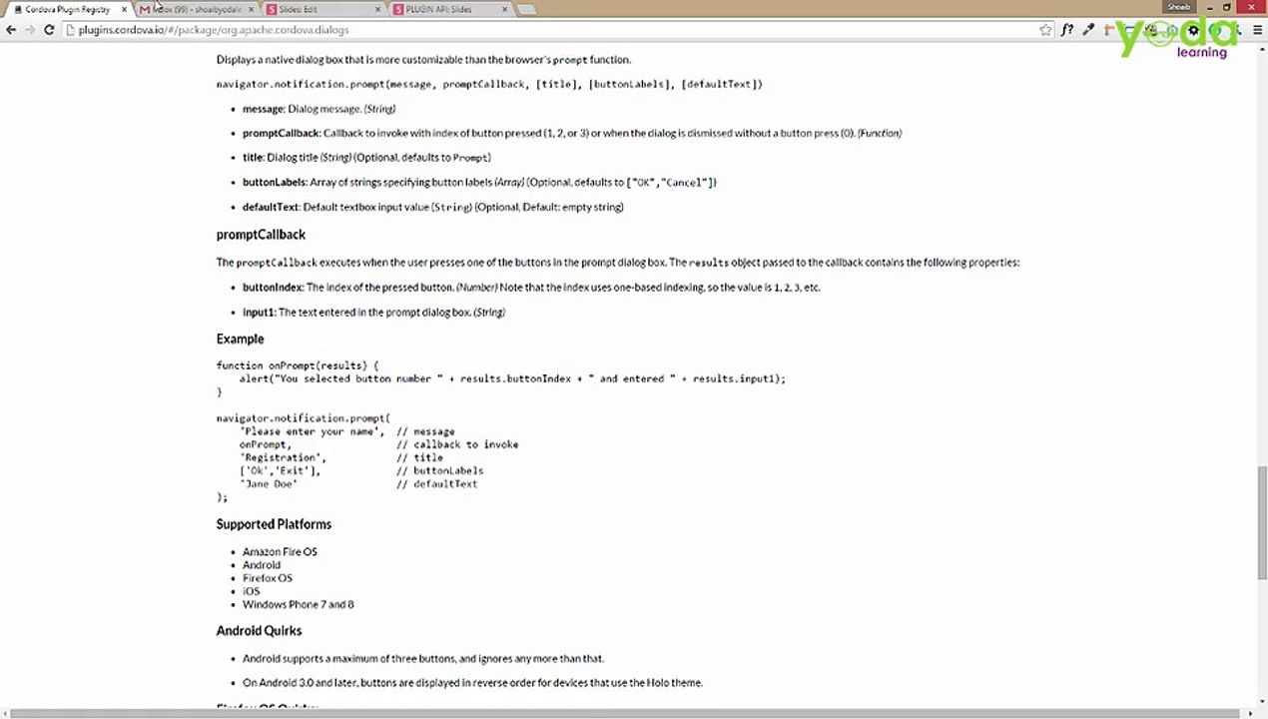This screenshot has height=719, width=1268.
Task: Click the 'buttonIndex' property bullet
Action: click(x=531, y=288)
